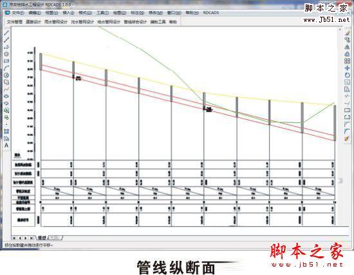The image size is (354, 275).
Task: Click the Mirror tool
Action: click(347, 47)
